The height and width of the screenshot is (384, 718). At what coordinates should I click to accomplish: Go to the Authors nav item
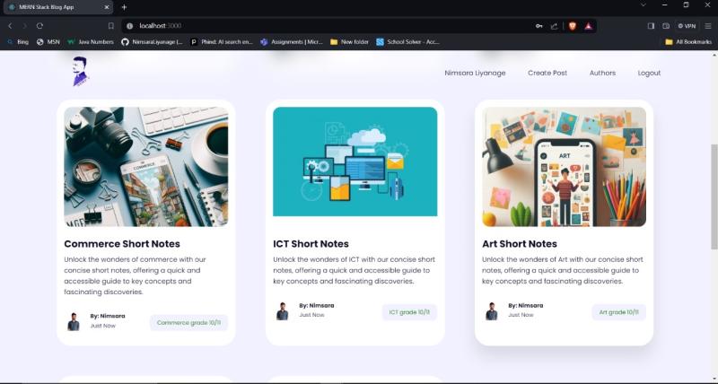click(x=602, y=73)
